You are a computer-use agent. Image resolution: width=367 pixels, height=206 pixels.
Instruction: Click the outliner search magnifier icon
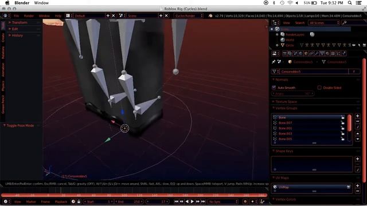click(344, 23)
